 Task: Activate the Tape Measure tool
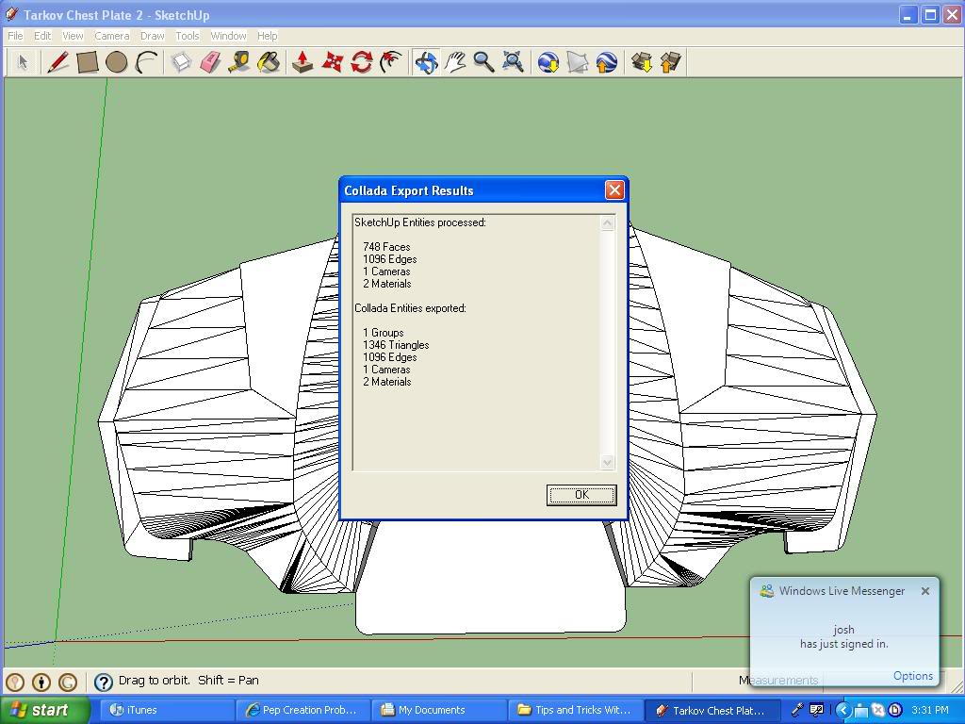coord(239,63)
